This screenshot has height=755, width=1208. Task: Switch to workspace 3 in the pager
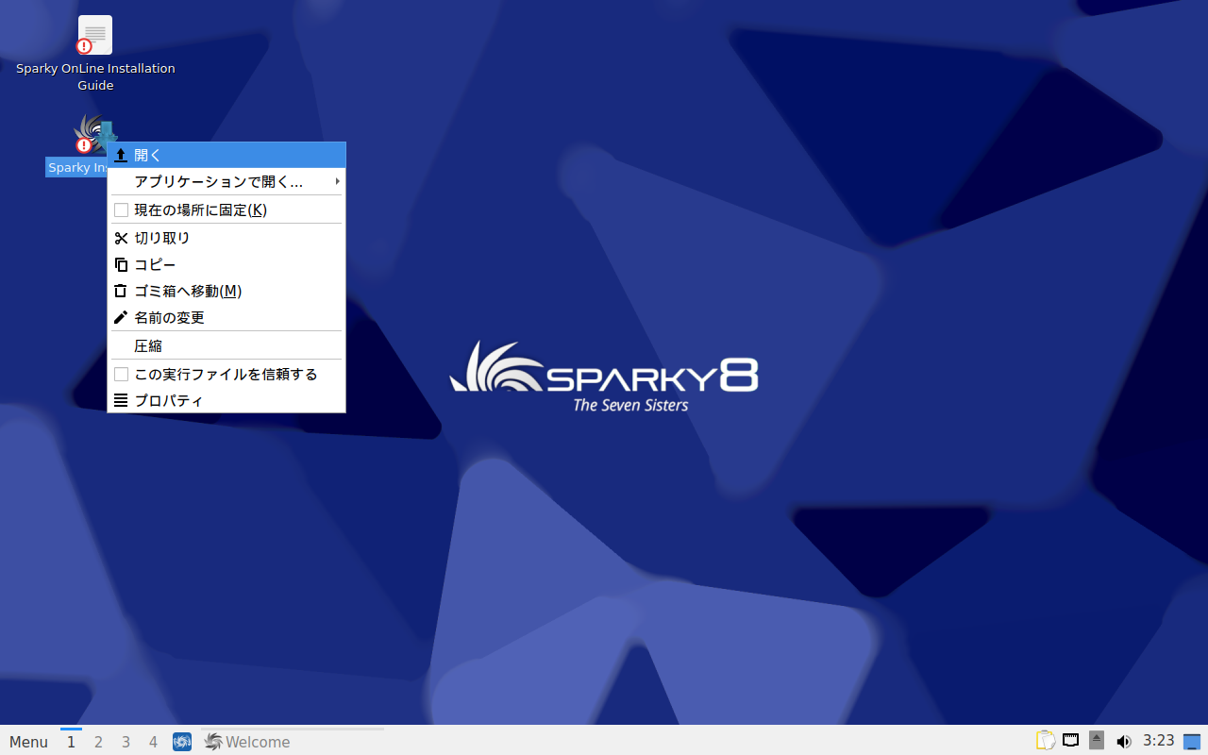(x=126, y=742)
